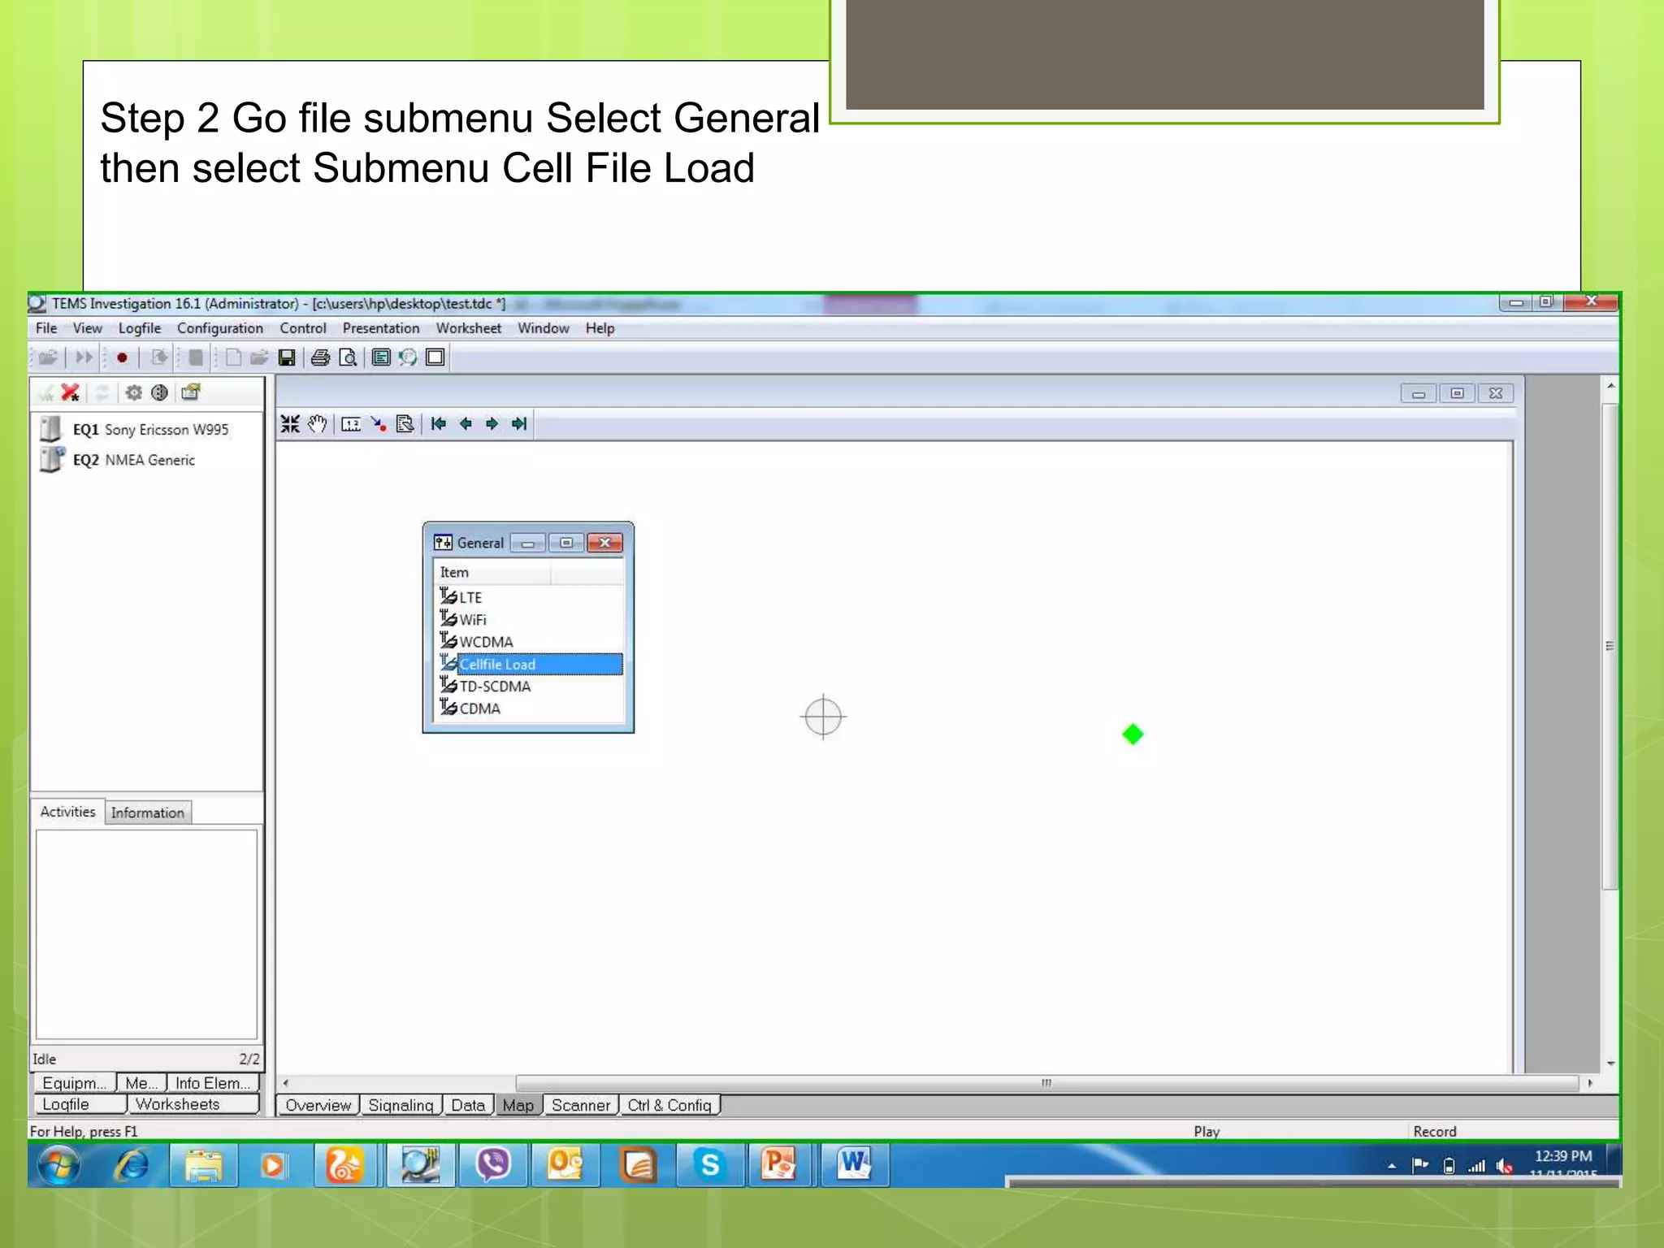Viewport: 1664px width, 1248px height.
Task: Select LTE in the General window
Action: [470, 597]
